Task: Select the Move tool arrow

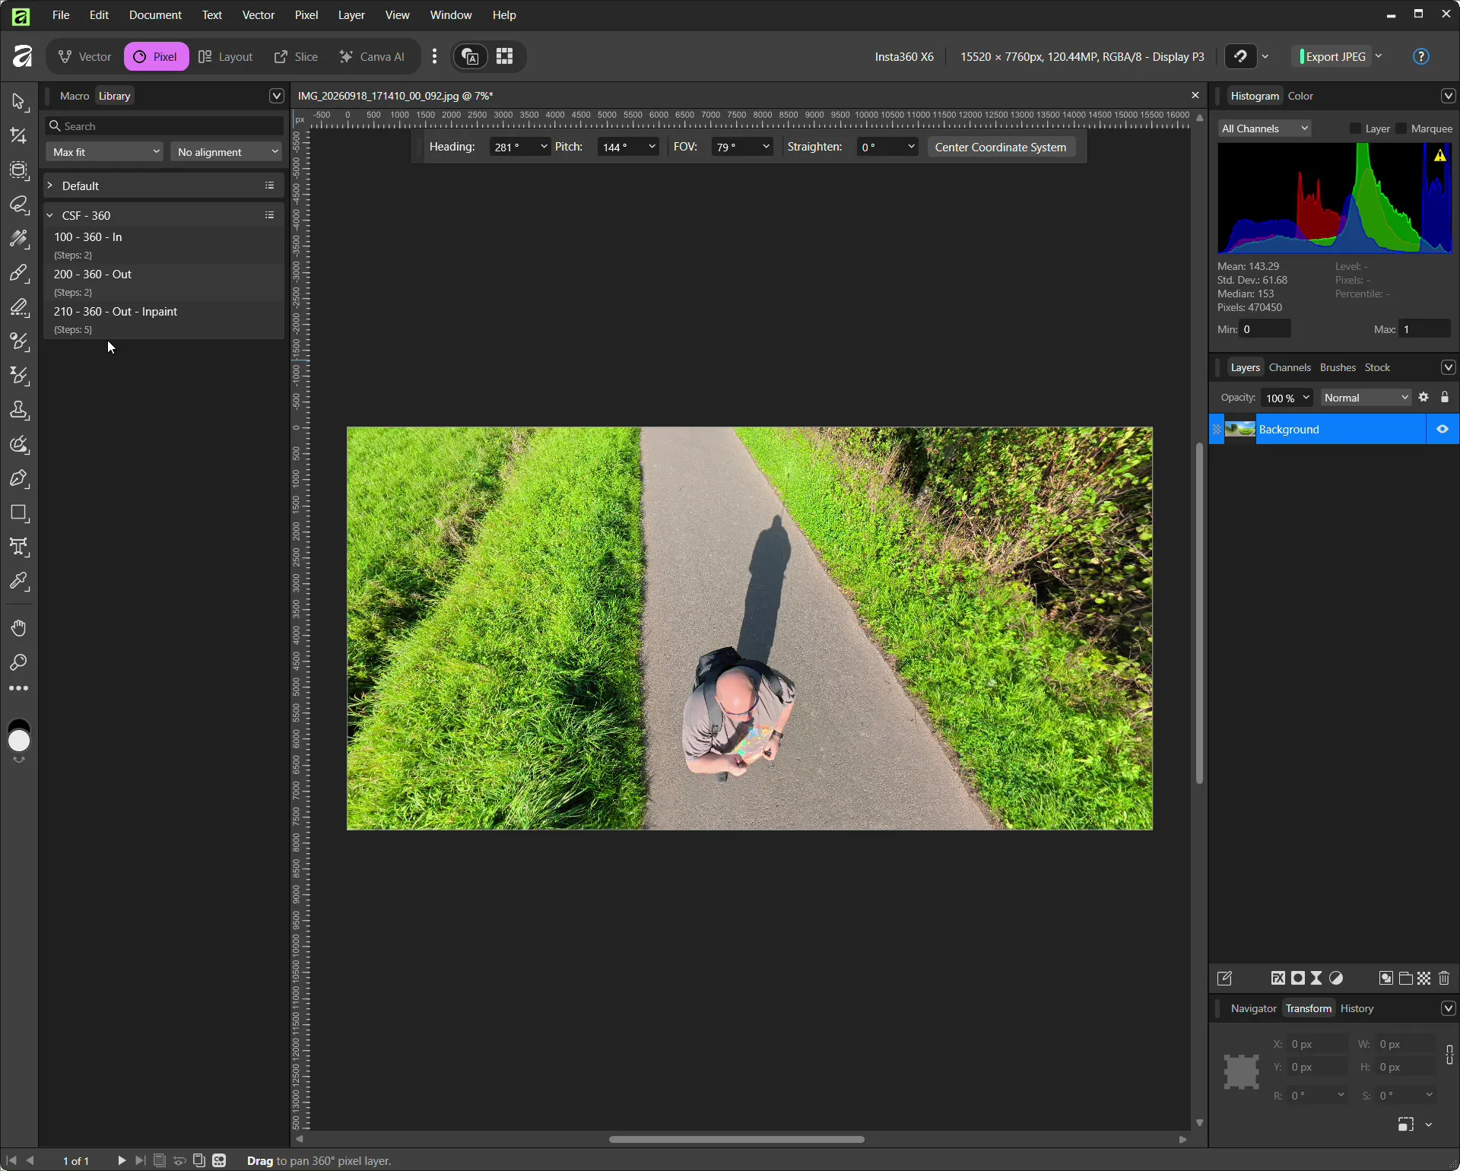Action: (19, 102)
